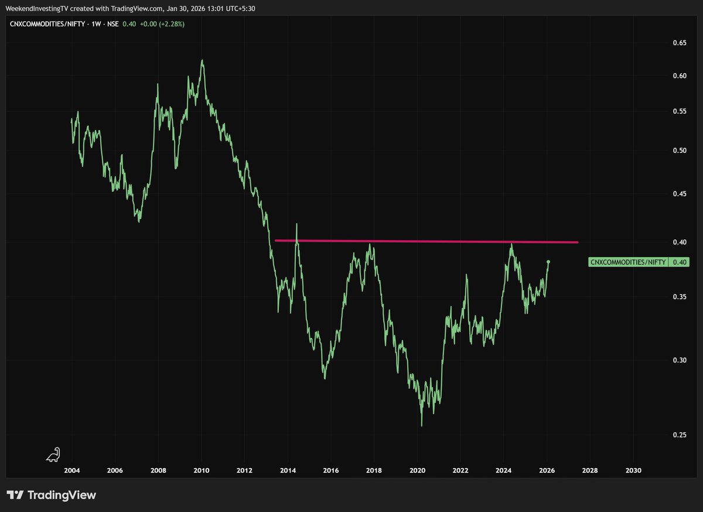Click the 2030 year on time axis
The image size is (703, 512).
point(633,470)
